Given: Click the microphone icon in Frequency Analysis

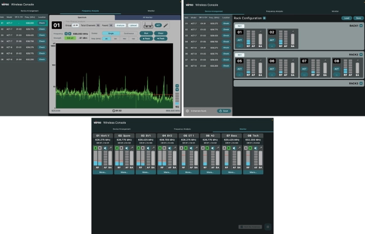Looking at the screenshot, I should click(166, 26).
